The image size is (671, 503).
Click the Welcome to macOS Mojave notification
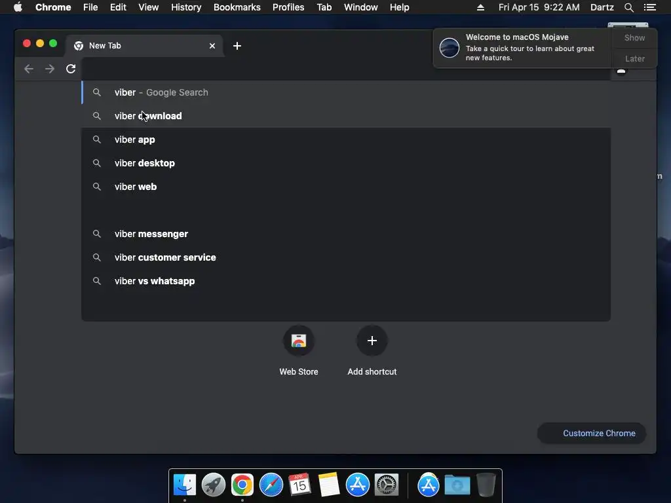point(522,48)
